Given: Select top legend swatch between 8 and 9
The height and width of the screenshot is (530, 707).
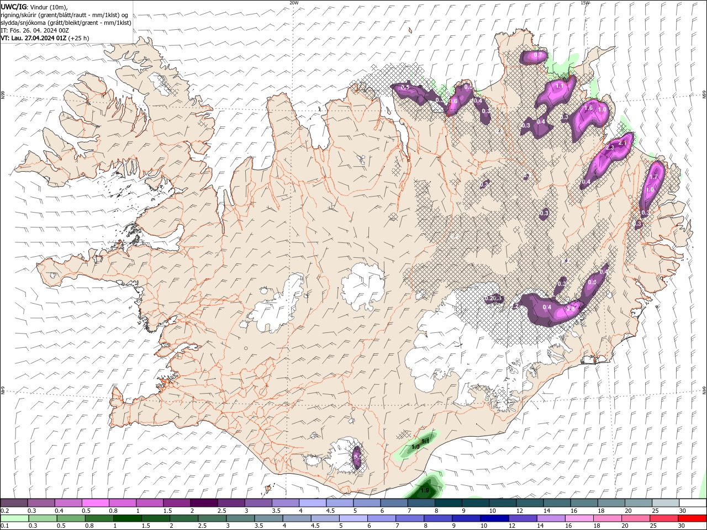Looking at the screenshot, I should click(x=449, y=503).
